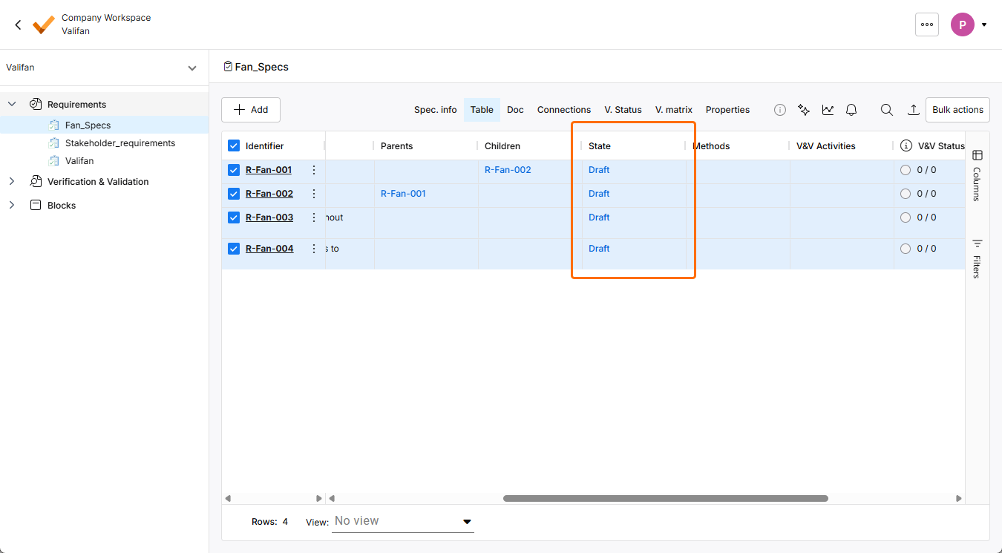Open the three-dot menu for R-Fan-001
The width and height of the screenshot is (1002, 553).
click(x=314, y=170)
